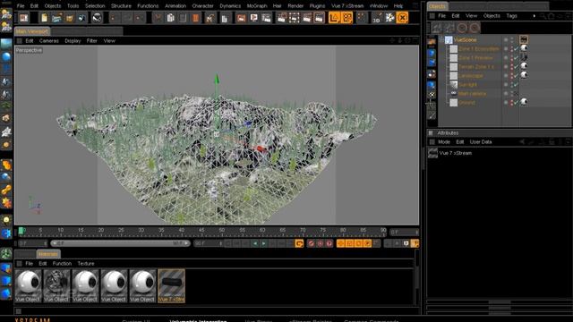Image resolution: width=573 pixels, height=322 pixels.
Task: Select the Main Viewport tab
Action: click(32, 31)
